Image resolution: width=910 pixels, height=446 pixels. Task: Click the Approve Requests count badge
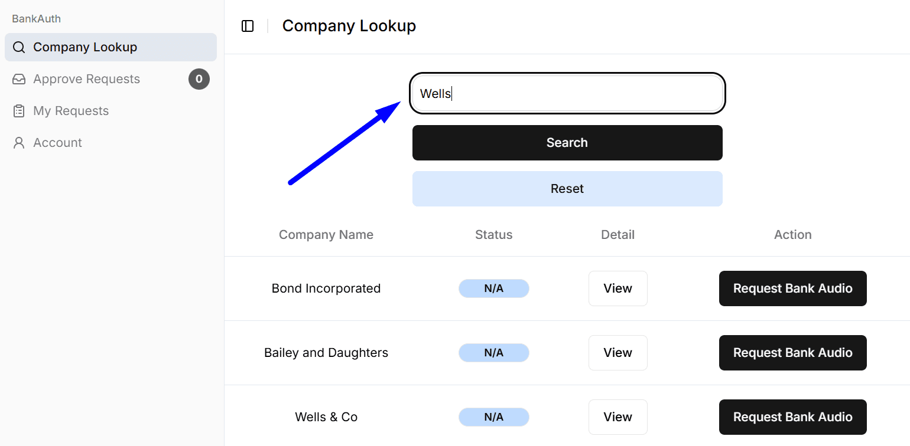click(x=199, y=79)
